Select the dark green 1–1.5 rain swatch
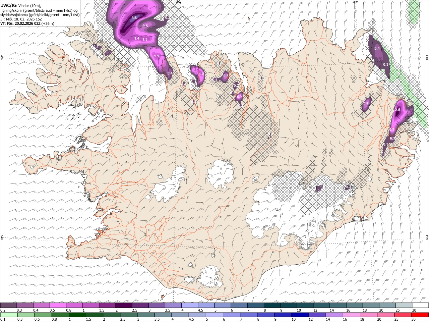 77,315
